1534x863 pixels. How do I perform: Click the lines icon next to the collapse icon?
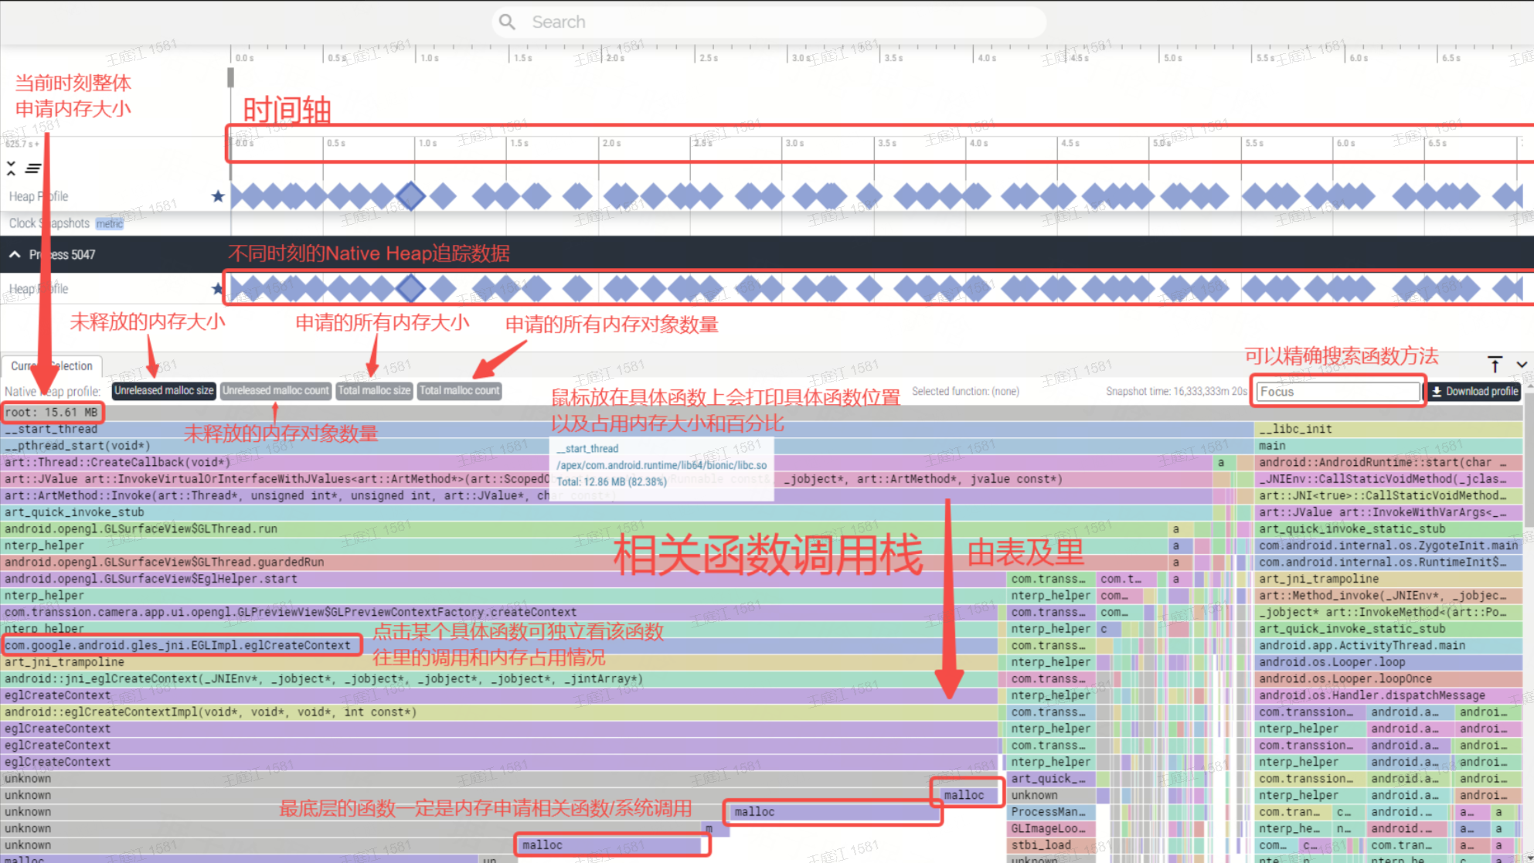point(33,168)
